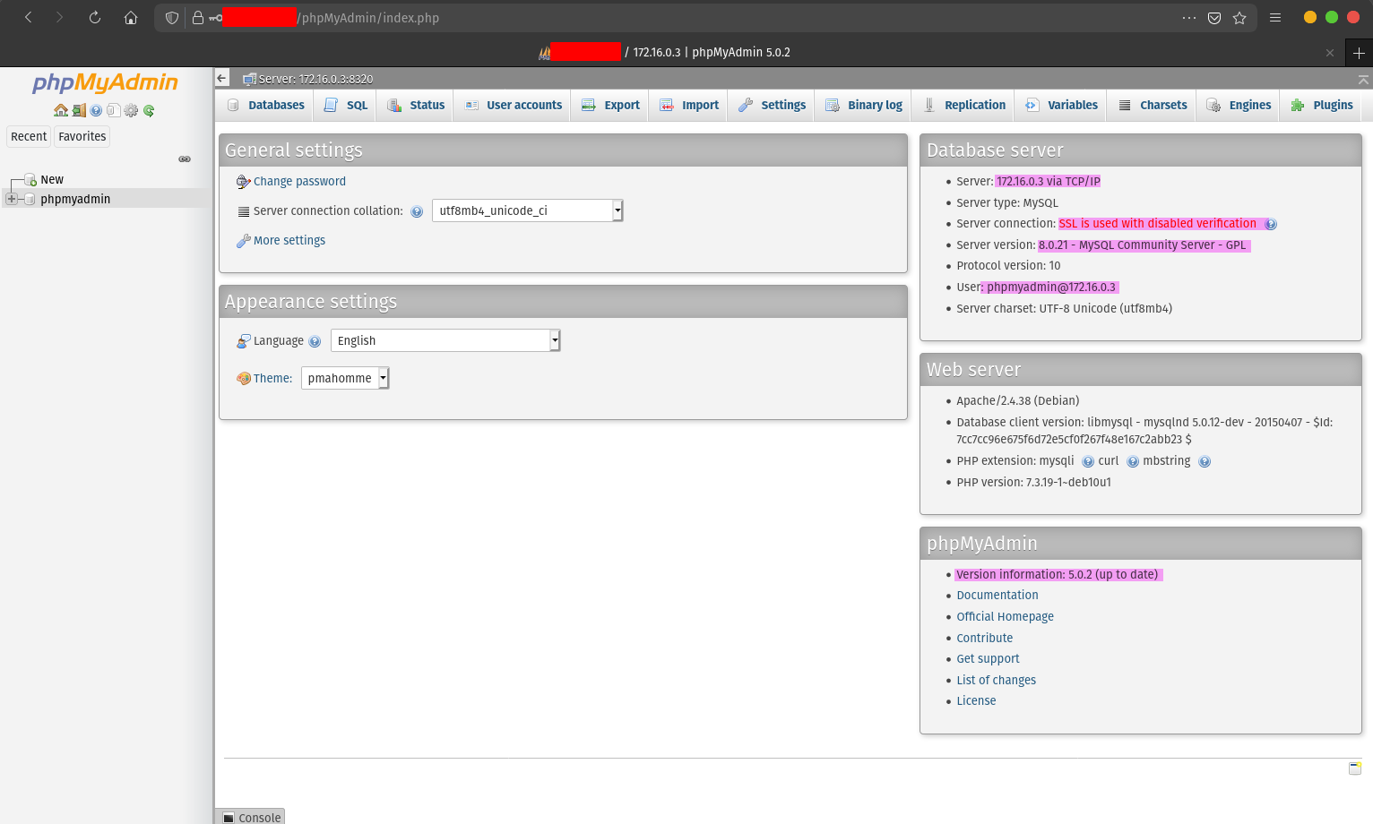Go to browser home page icon
Image resolution: width=1373 pixels, height=824 pixels.
point(131,17)
